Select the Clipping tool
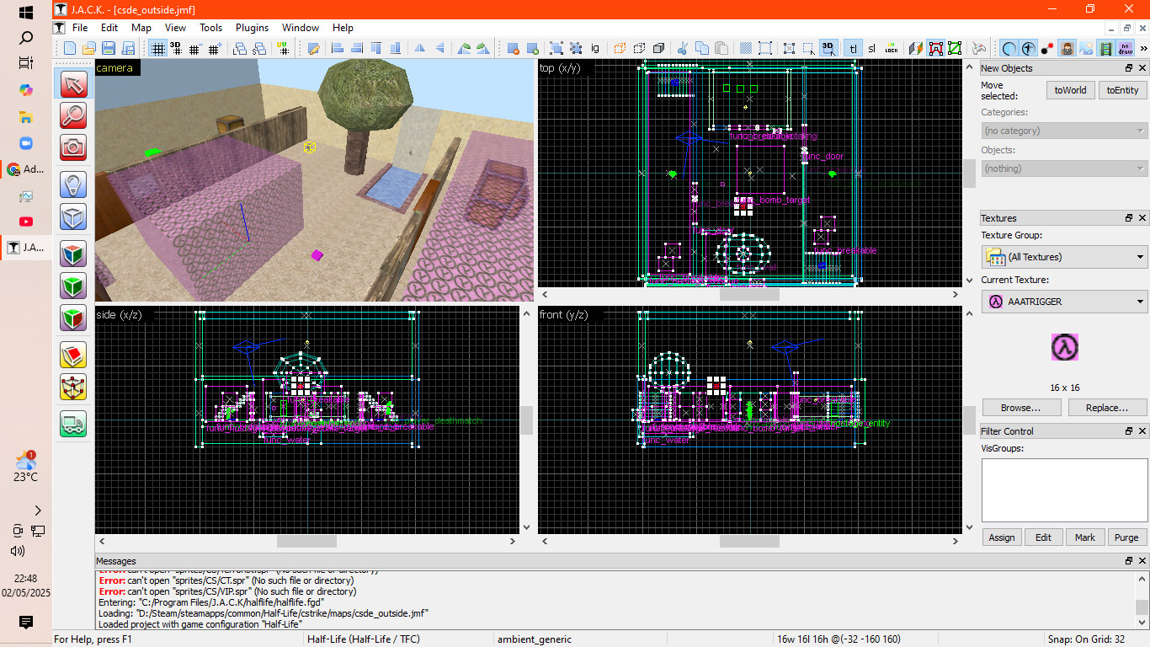Image resolution: width=1150 pixels, height=647 pixels. click(73, 355)
